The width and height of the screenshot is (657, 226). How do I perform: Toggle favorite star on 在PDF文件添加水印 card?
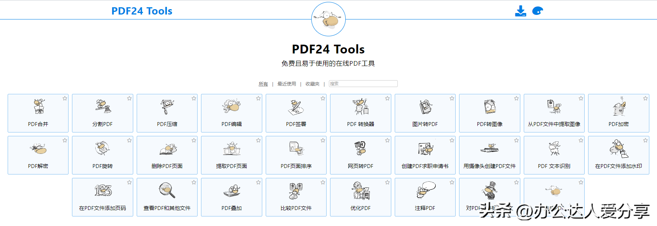point(646,140)
